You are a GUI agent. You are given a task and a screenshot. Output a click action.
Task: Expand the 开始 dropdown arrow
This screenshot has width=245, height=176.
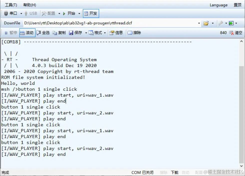[79, 14]
